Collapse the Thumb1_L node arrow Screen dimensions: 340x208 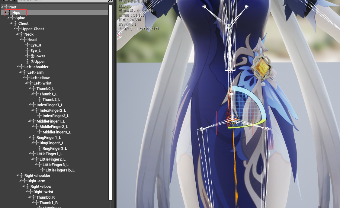pyautogui.click(x=33, y=94)
